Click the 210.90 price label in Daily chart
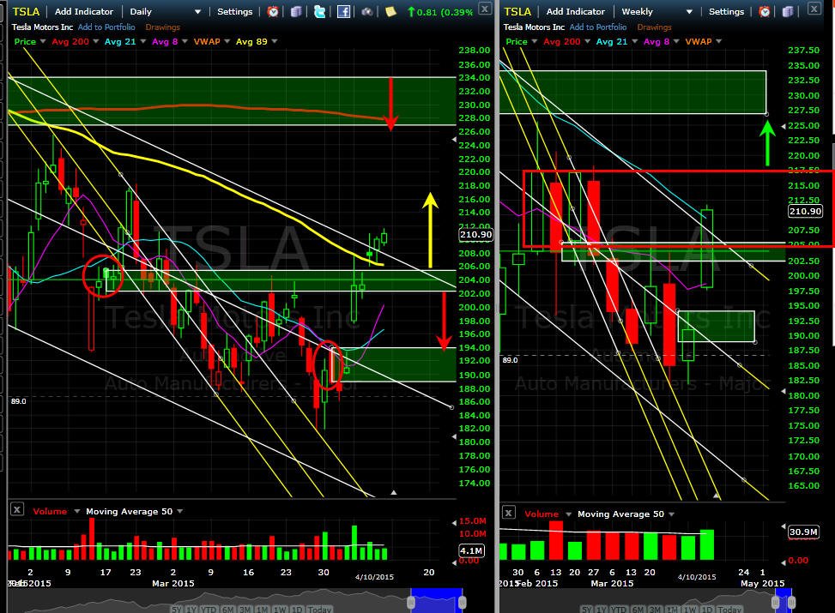 [475, 235]
